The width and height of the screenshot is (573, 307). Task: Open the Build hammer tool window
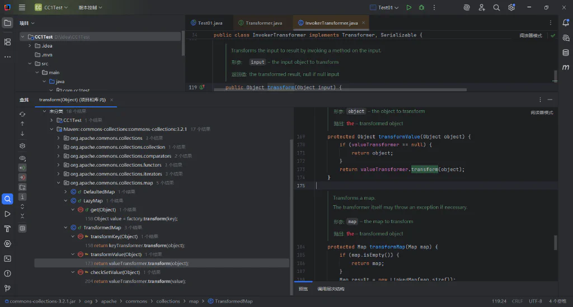(x=7, y=229)
